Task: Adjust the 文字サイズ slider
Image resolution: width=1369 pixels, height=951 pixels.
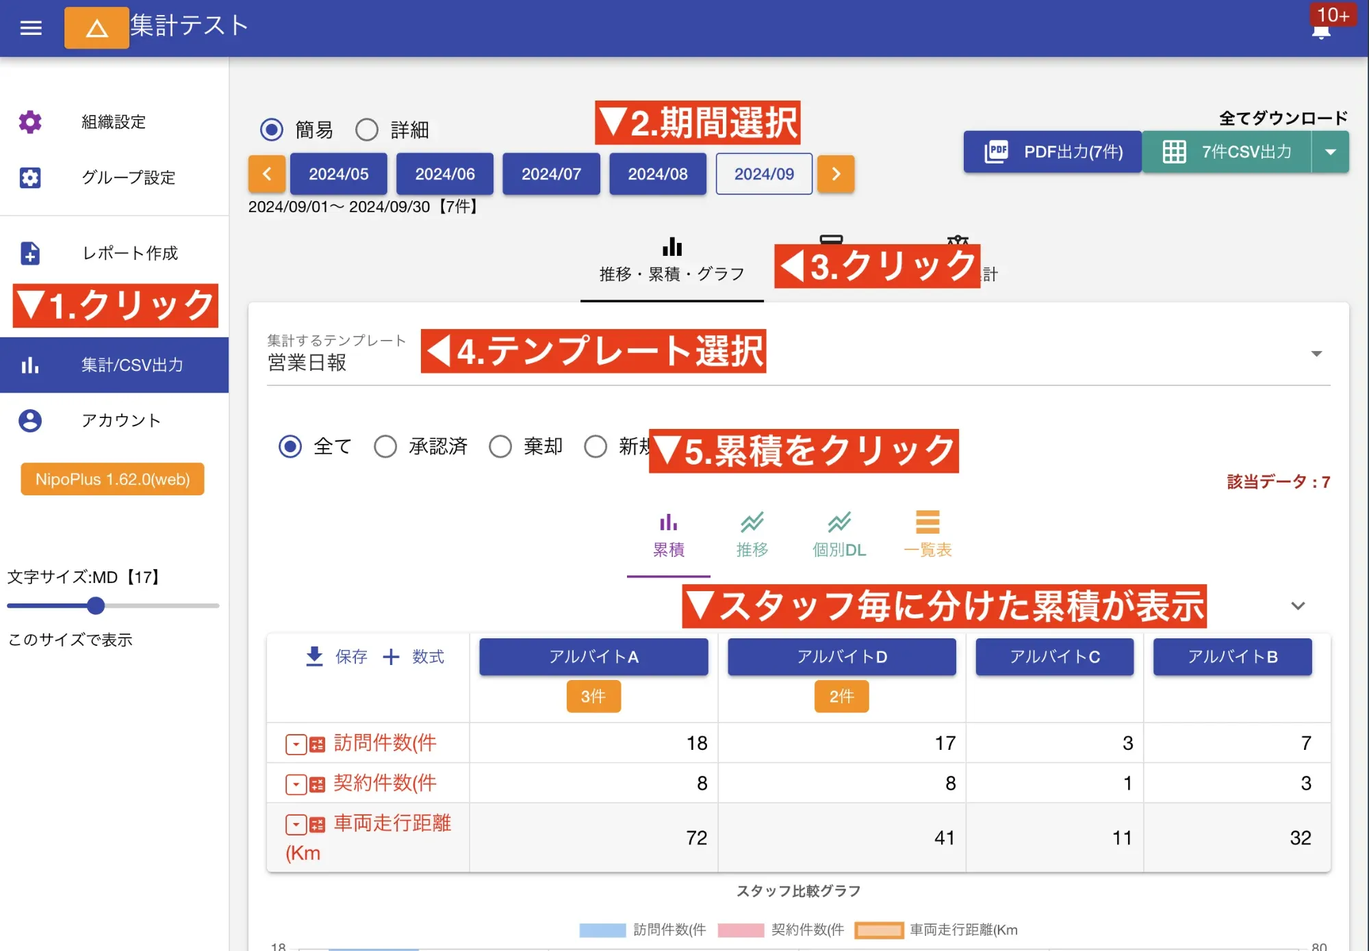Action: tap(97, 605)
